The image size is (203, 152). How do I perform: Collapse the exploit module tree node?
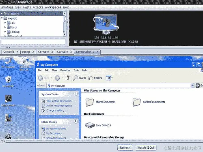pos(2,18)
